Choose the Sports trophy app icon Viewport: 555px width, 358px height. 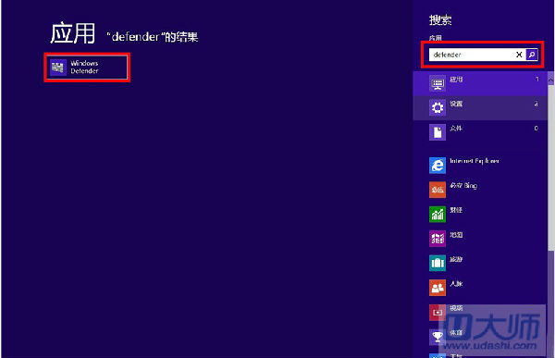(438, 337)
